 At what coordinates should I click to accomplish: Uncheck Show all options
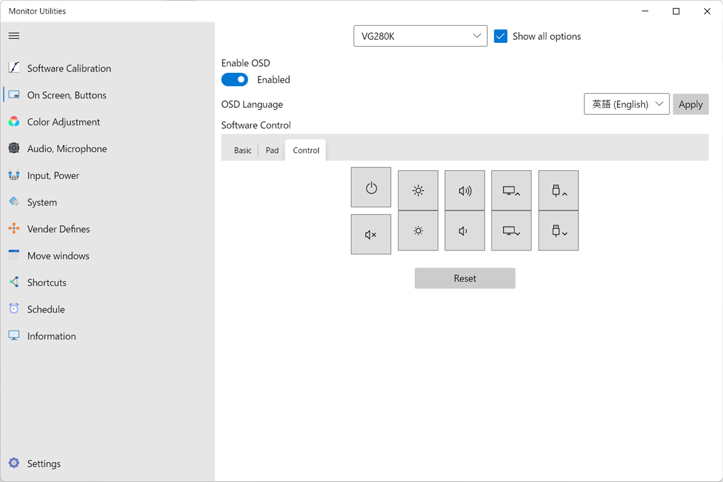click(501, 36)
